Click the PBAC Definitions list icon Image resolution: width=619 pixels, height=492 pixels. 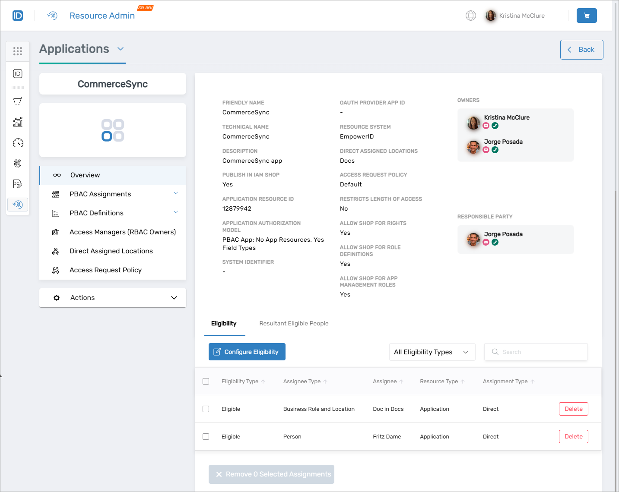coord(56,213)
